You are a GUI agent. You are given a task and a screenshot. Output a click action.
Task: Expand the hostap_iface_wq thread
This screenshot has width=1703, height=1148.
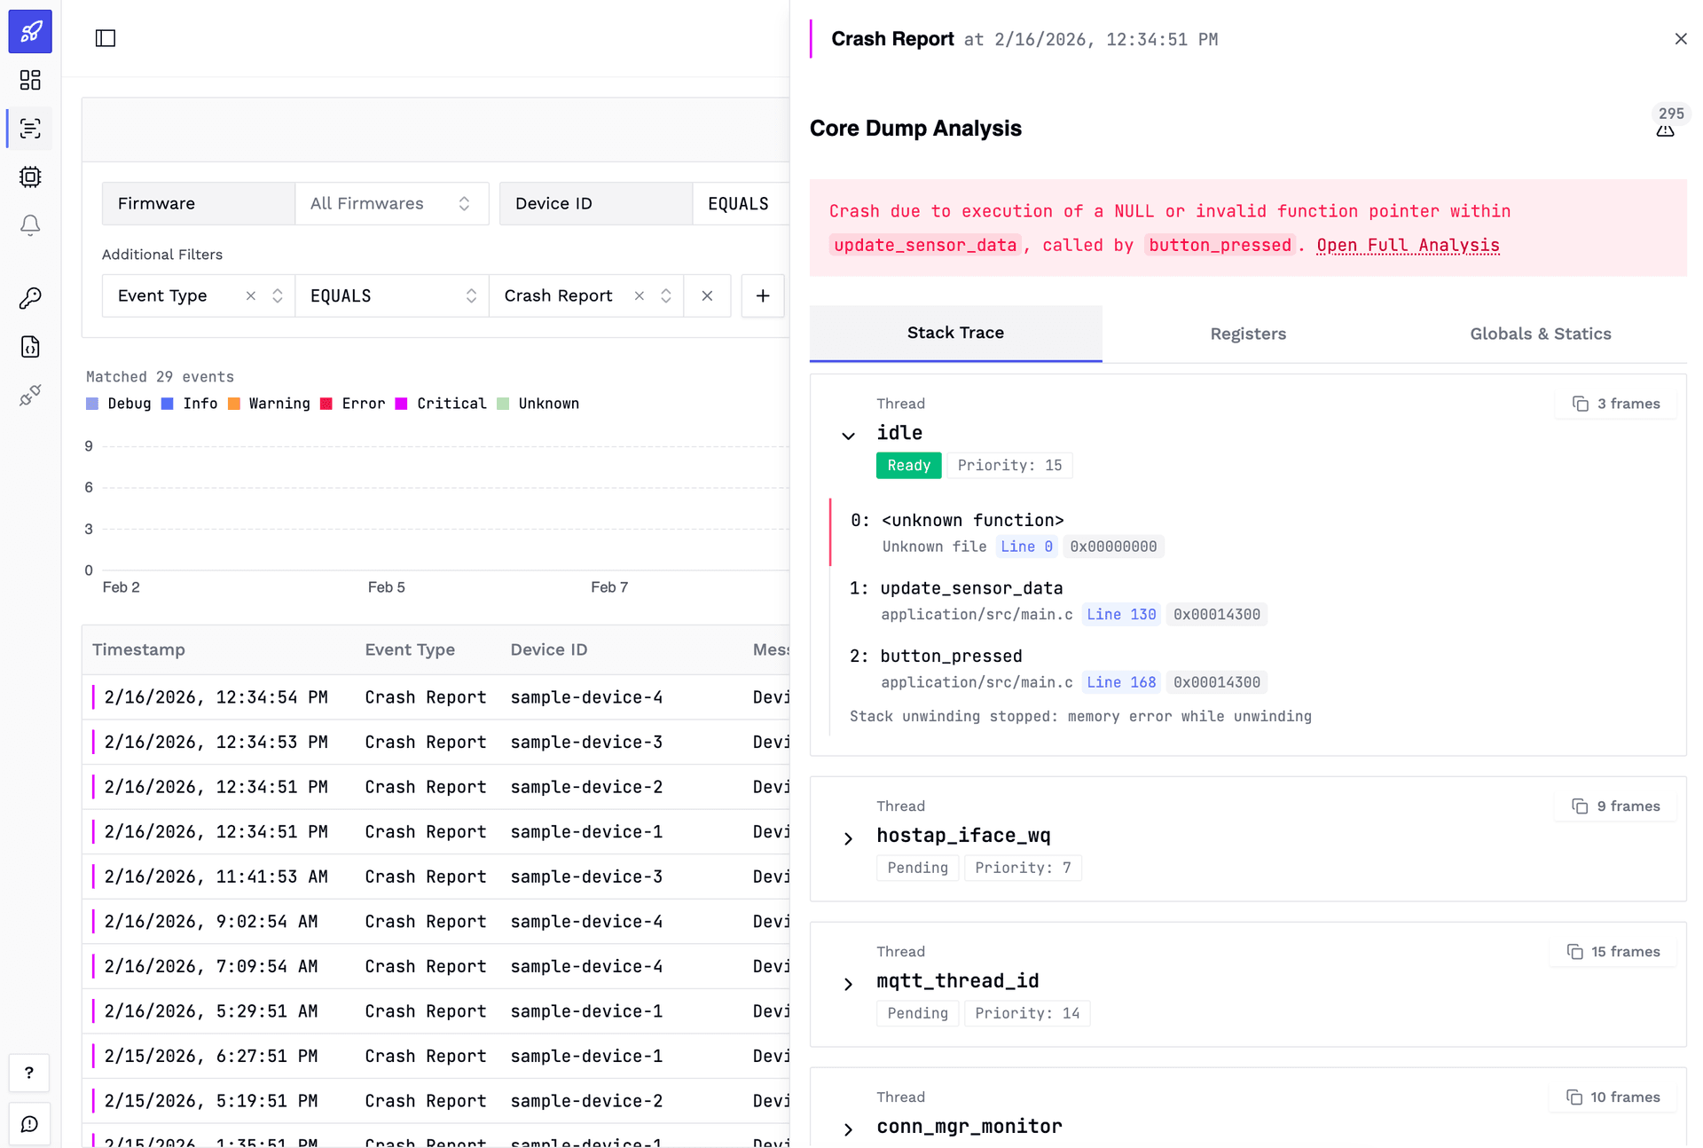click(x=849, y=838)
